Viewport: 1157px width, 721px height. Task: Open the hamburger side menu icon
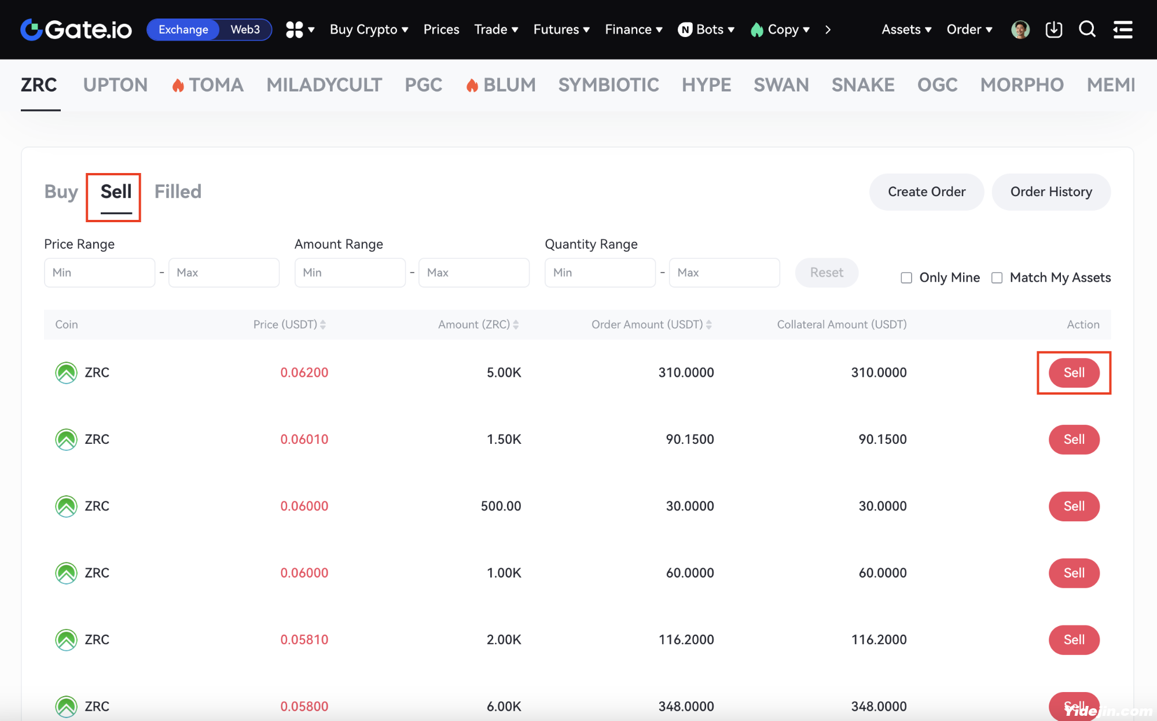pos(1123,30)
